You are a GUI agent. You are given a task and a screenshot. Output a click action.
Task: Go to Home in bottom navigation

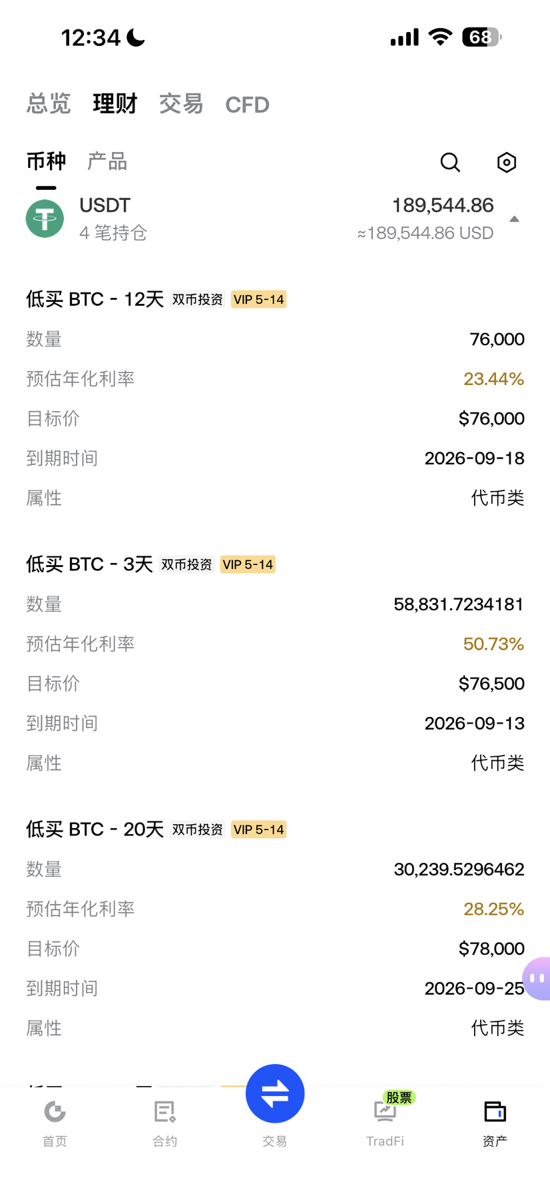click(x=55, y=1123)
